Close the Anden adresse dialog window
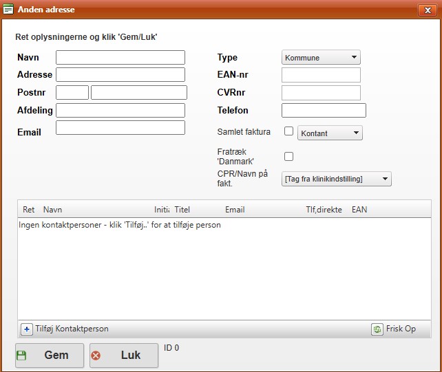 (x=427, y=10)
